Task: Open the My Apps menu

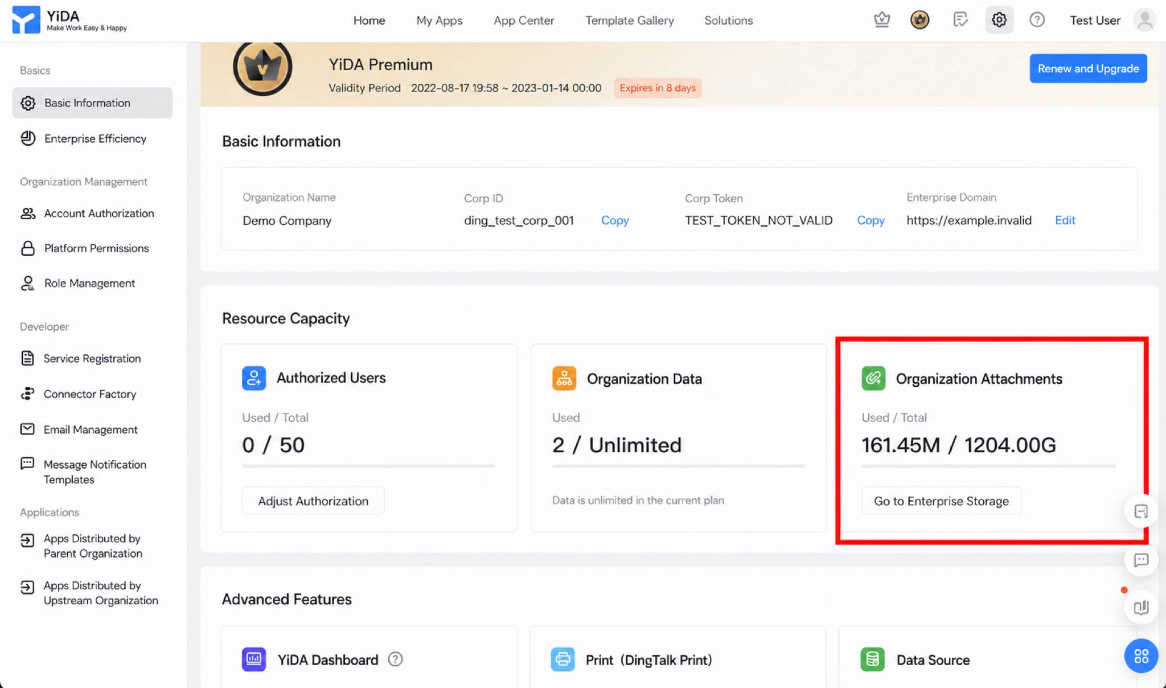Action: click(439, 21)
